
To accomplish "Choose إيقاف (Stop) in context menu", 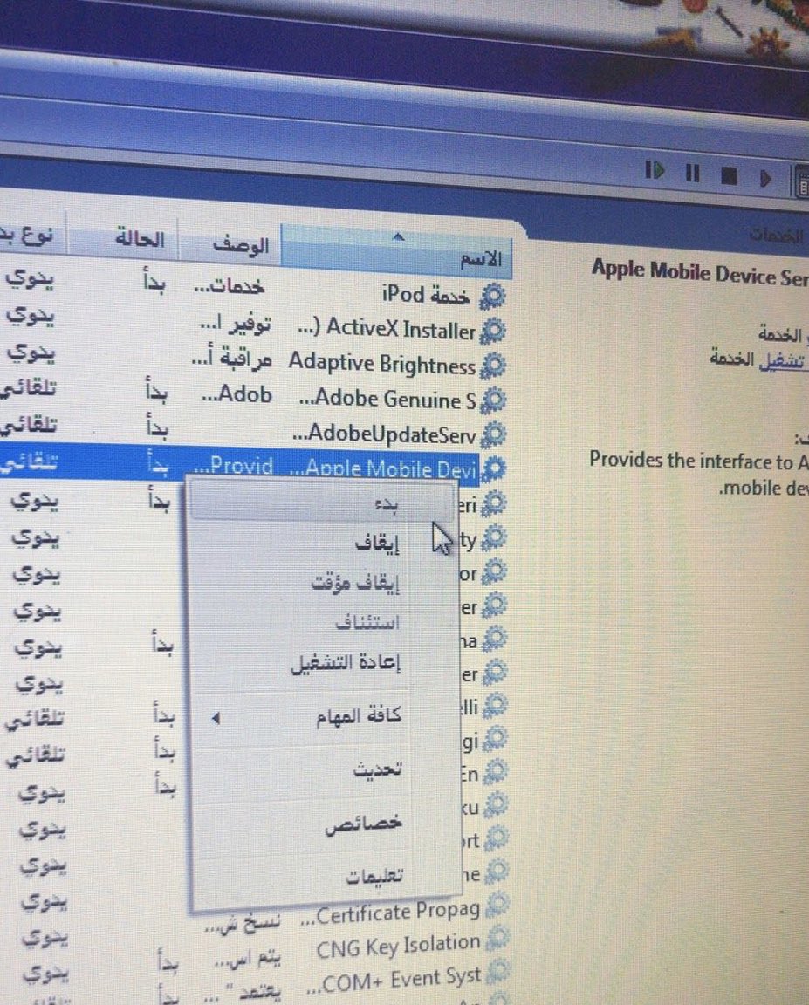I will point(375,544).
